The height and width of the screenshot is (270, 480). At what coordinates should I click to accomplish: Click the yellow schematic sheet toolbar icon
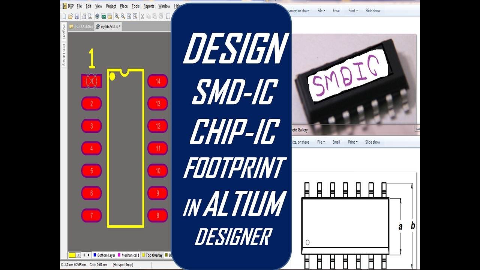109,16
